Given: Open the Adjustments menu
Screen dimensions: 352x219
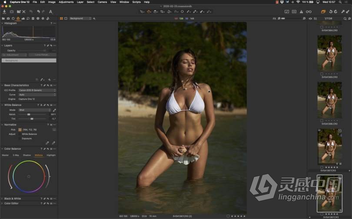Looking at the screenshot, I should pos(66,2).
